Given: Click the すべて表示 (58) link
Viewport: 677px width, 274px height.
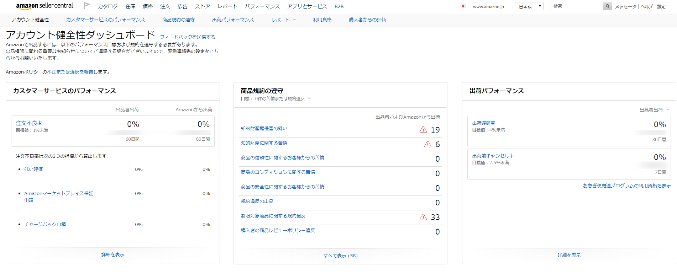Looking at the screenshot, I should (x=340, y=256).
